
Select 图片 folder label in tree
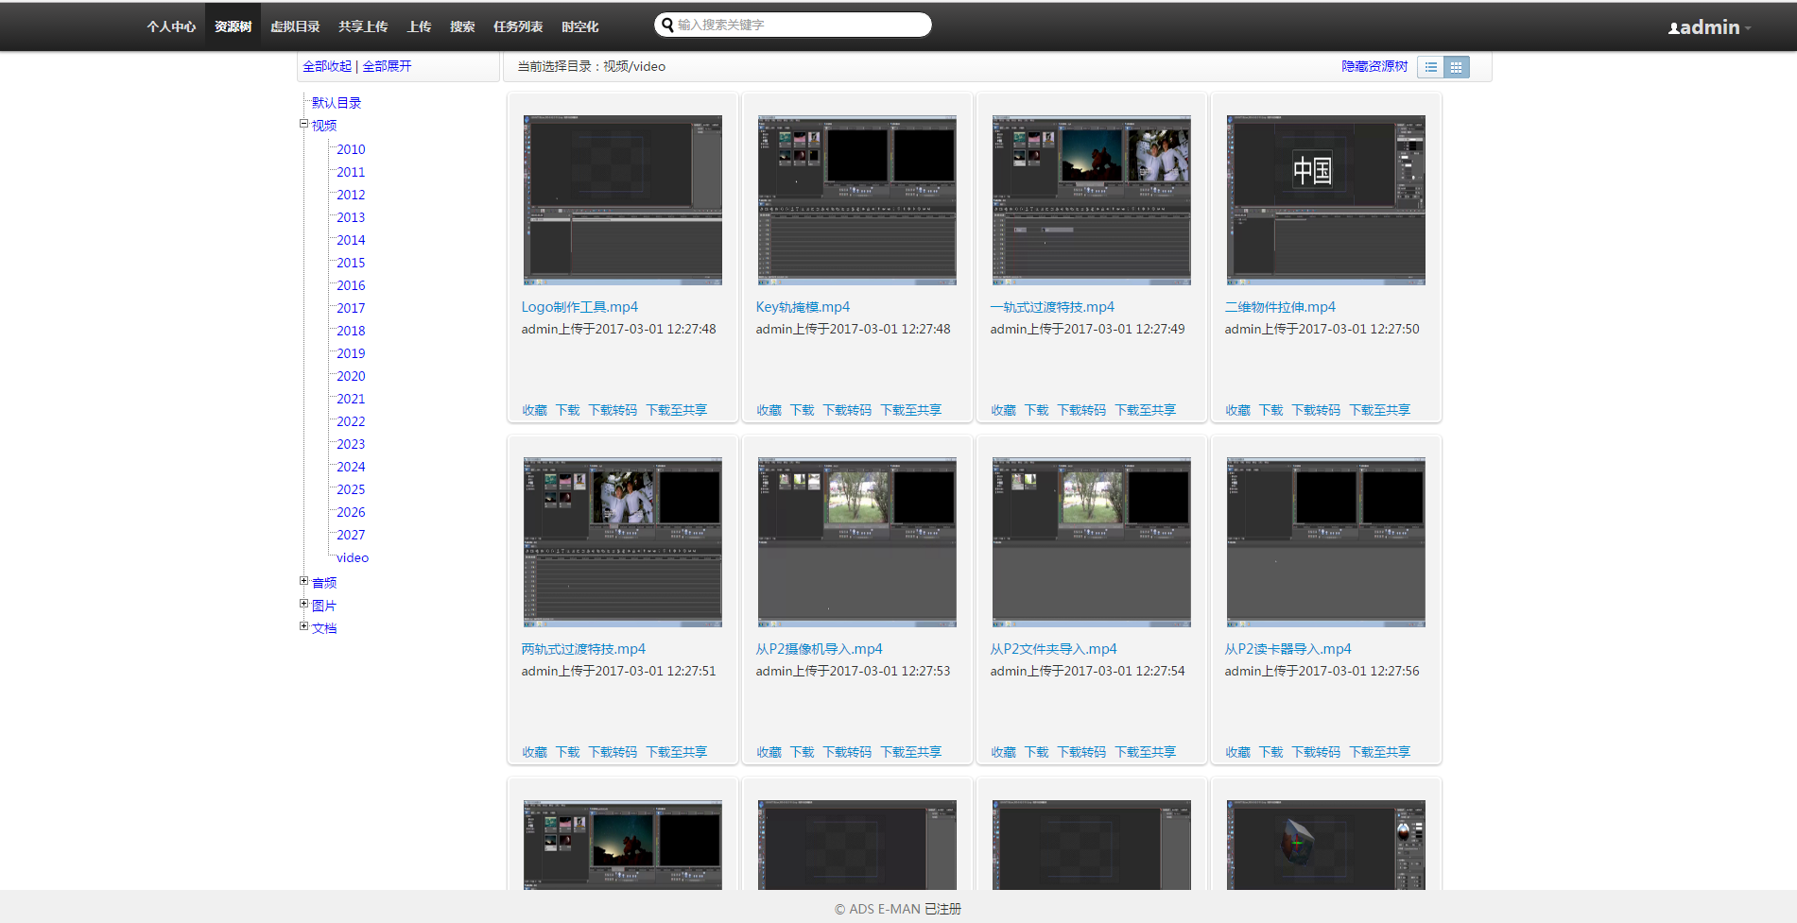(324, 606)
